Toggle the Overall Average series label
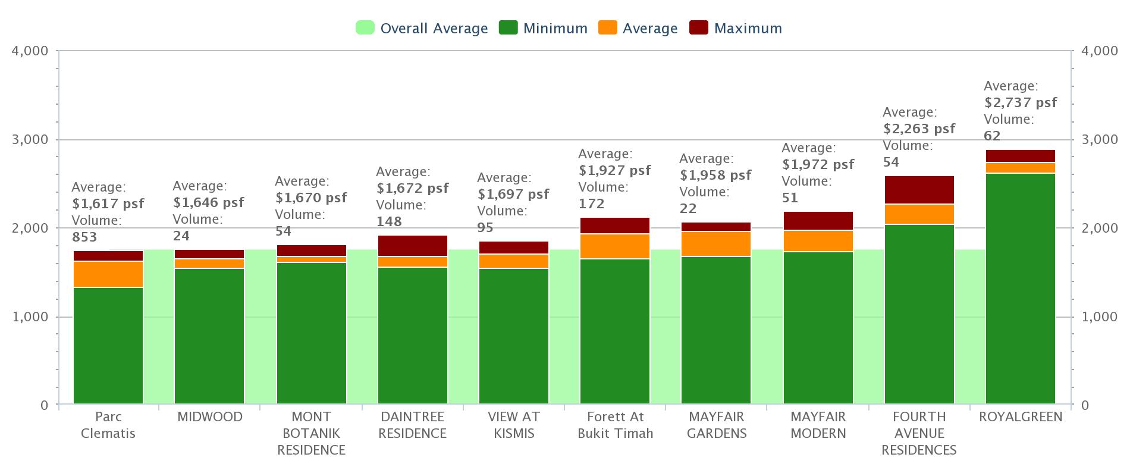 pos(434,29)
